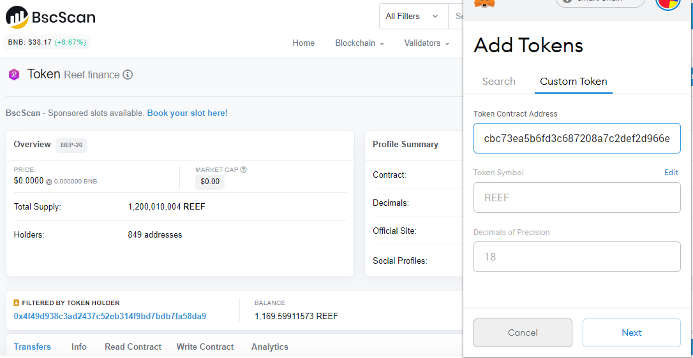Switch to the Read Contract tab
Image resolution: width=693 pixels, height=358 pixels.
[x=133, y=347]
